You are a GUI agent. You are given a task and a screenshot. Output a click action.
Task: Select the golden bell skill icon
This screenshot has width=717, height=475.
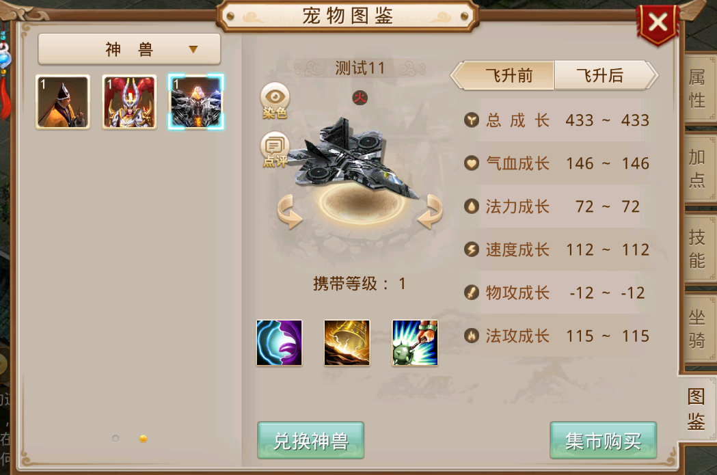pyautogui.click(x=347, y=343)
